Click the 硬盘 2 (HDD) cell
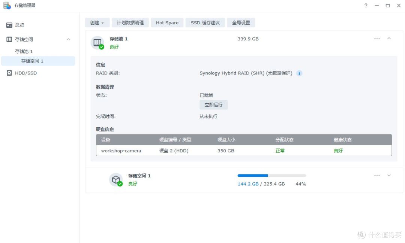405x243 pixels. click(174, 151)
